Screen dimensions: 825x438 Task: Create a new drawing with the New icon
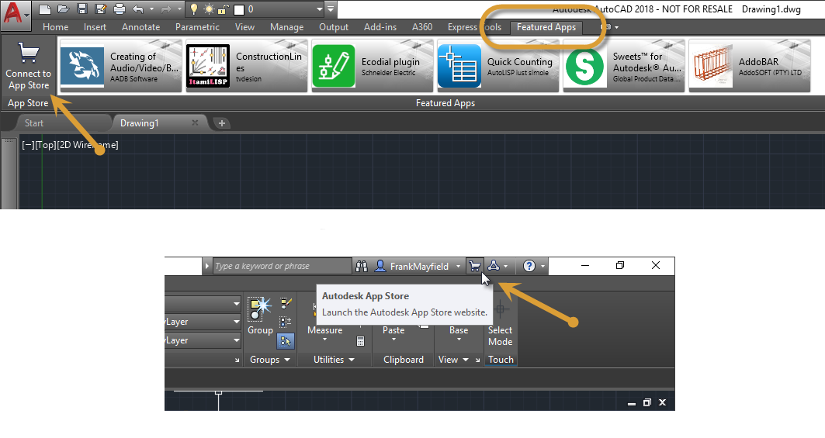point(45,9)
